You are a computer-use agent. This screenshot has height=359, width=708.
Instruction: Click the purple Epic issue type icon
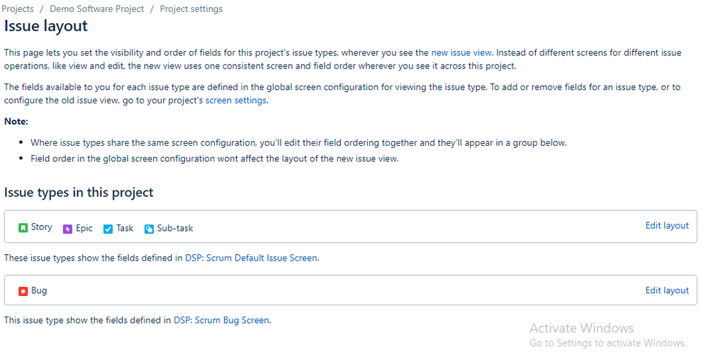pyautogui.click(x=68, y=229)
